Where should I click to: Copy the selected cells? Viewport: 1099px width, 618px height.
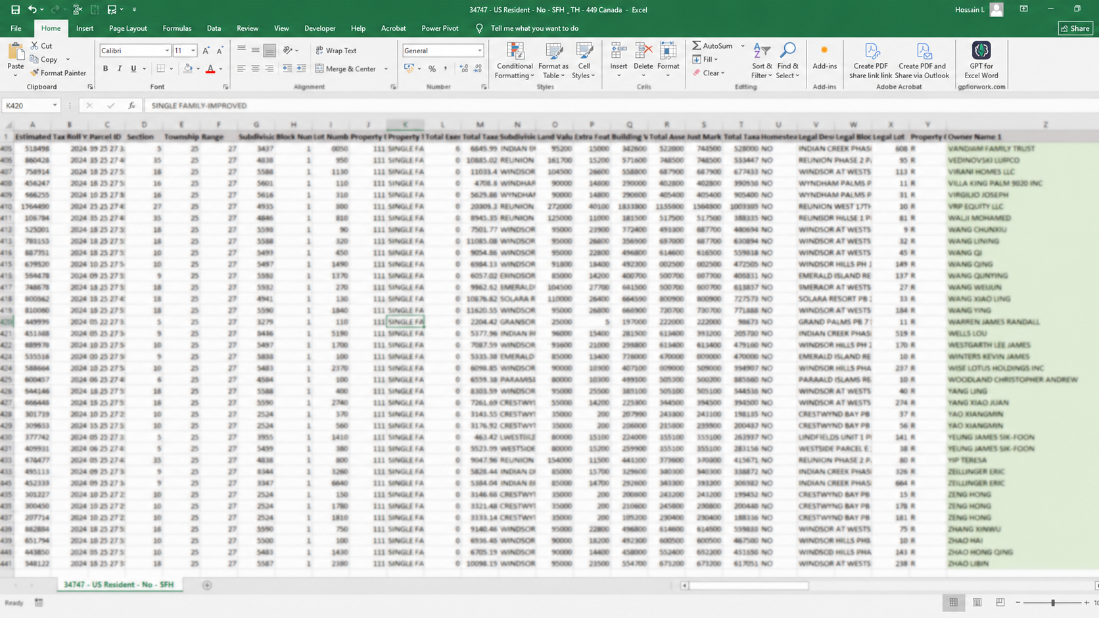tap(43, 59)
